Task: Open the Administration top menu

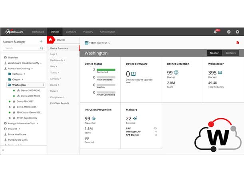Action: (x=107, y=32)
